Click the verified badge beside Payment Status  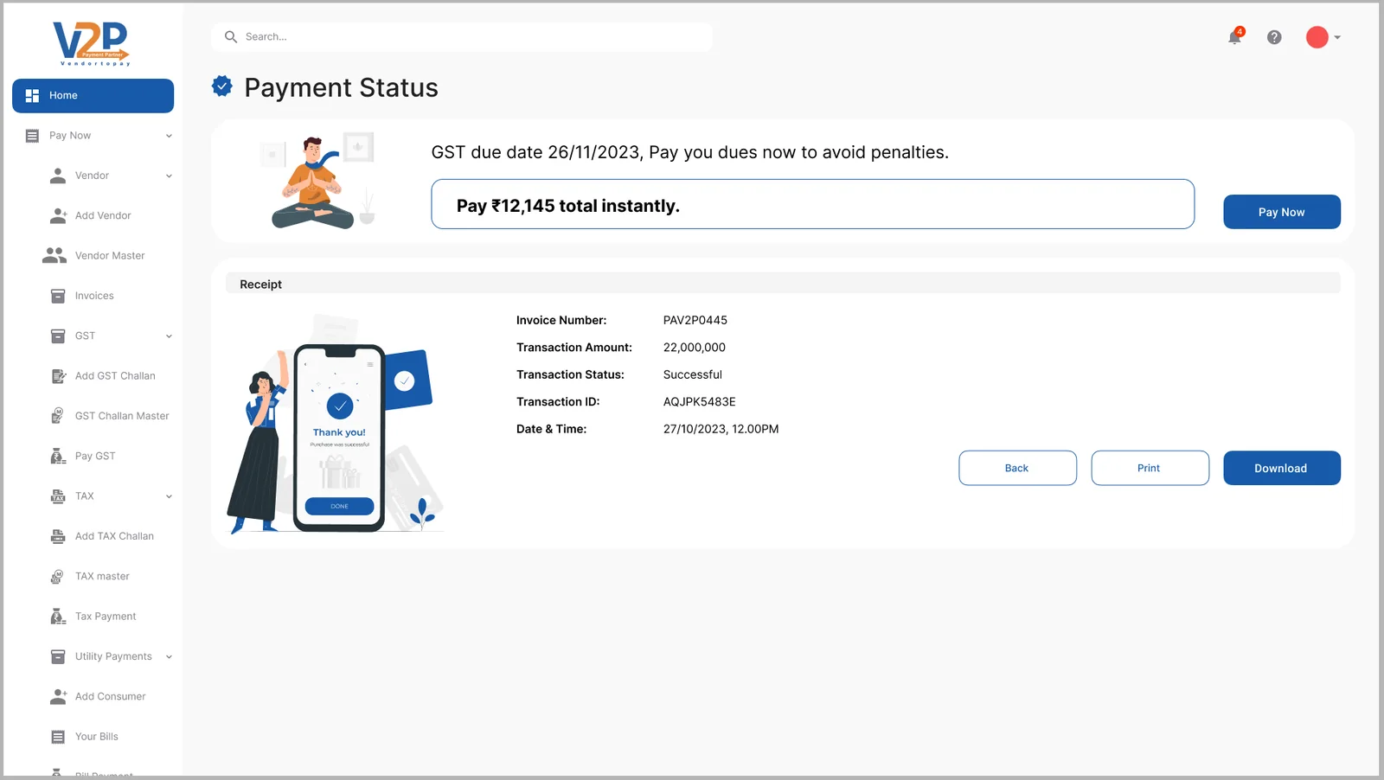(x=222, y=86)
